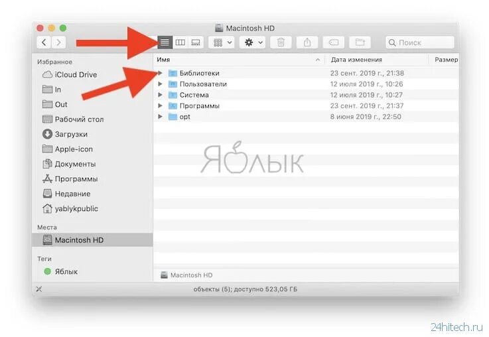Expand the Программы folder triangle
This screenshot has height=337, width=489.
160,105
